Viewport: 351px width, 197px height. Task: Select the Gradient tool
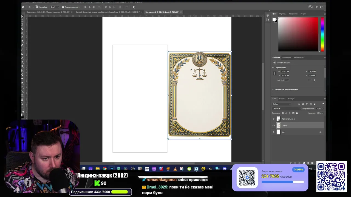[x=22, y=66]
